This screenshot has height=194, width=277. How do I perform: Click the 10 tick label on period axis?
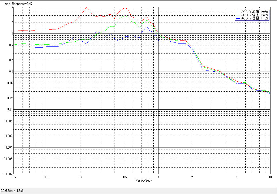tap(269, 177)
